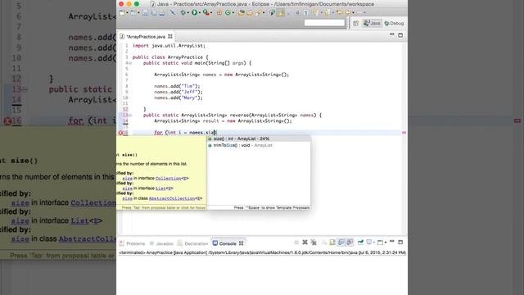This screenshot has height=295, width=524.
Task: Click the Next Annotation icon
Action: pyautogui.click(x=315, y=13)
